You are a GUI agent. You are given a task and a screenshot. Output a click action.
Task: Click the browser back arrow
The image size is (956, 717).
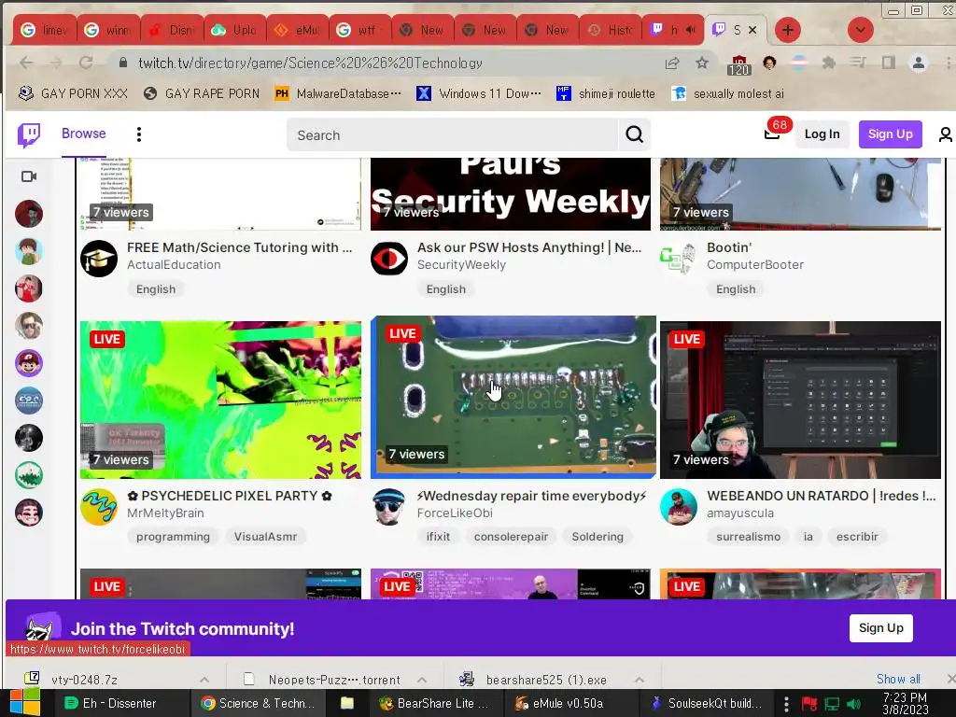[x=26, y=63]
